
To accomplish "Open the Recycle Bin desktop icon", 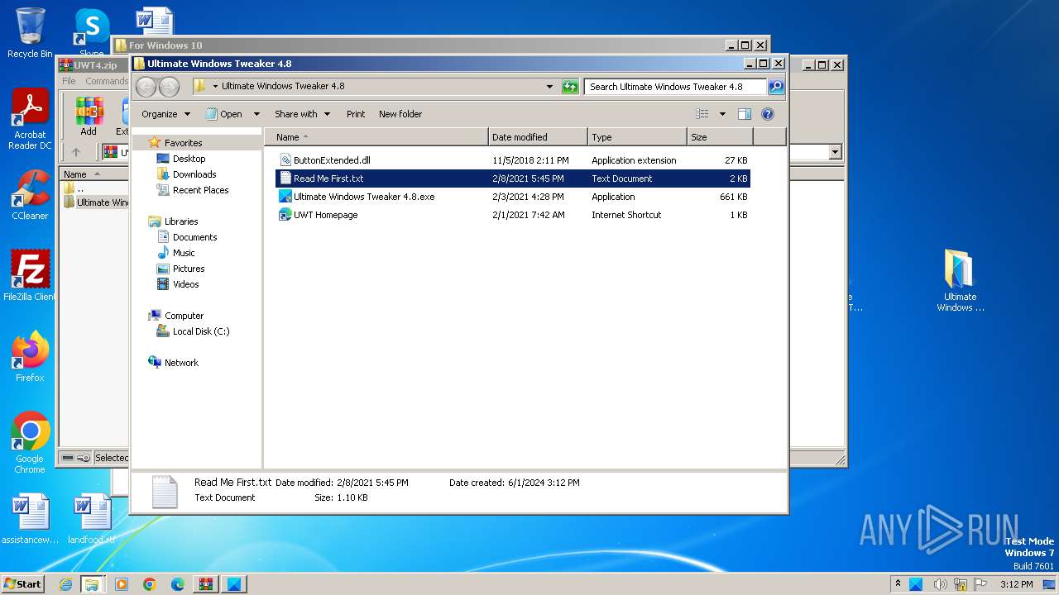I will [30, 33].
